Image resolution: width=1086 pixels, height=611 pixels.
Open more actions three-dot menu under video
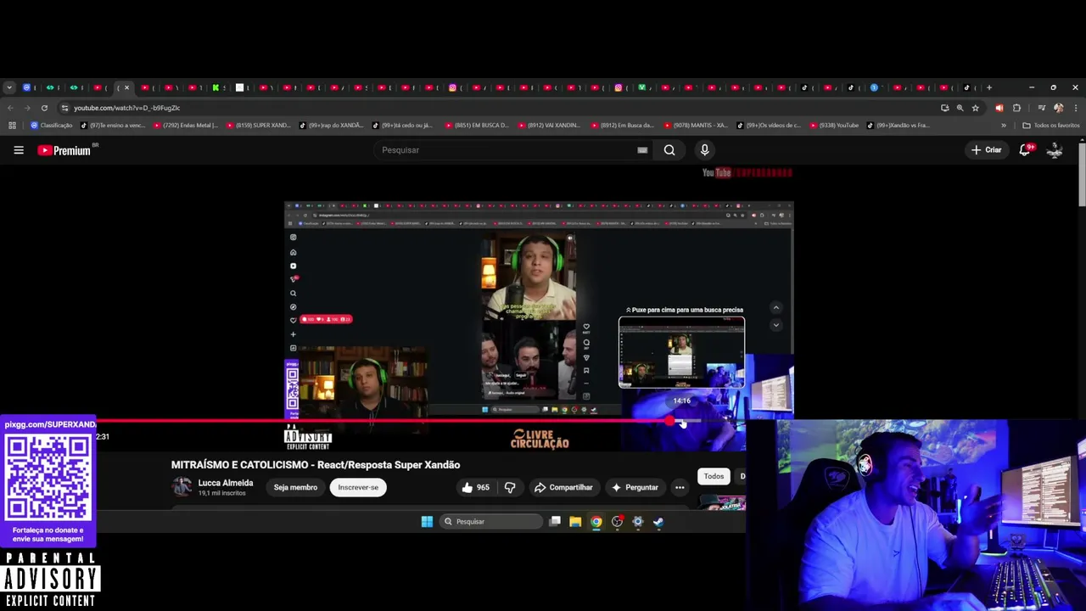[x=680, y=487]
